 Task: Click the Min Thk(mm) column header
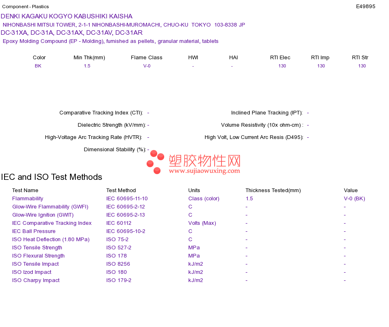[x=89, y=58]
